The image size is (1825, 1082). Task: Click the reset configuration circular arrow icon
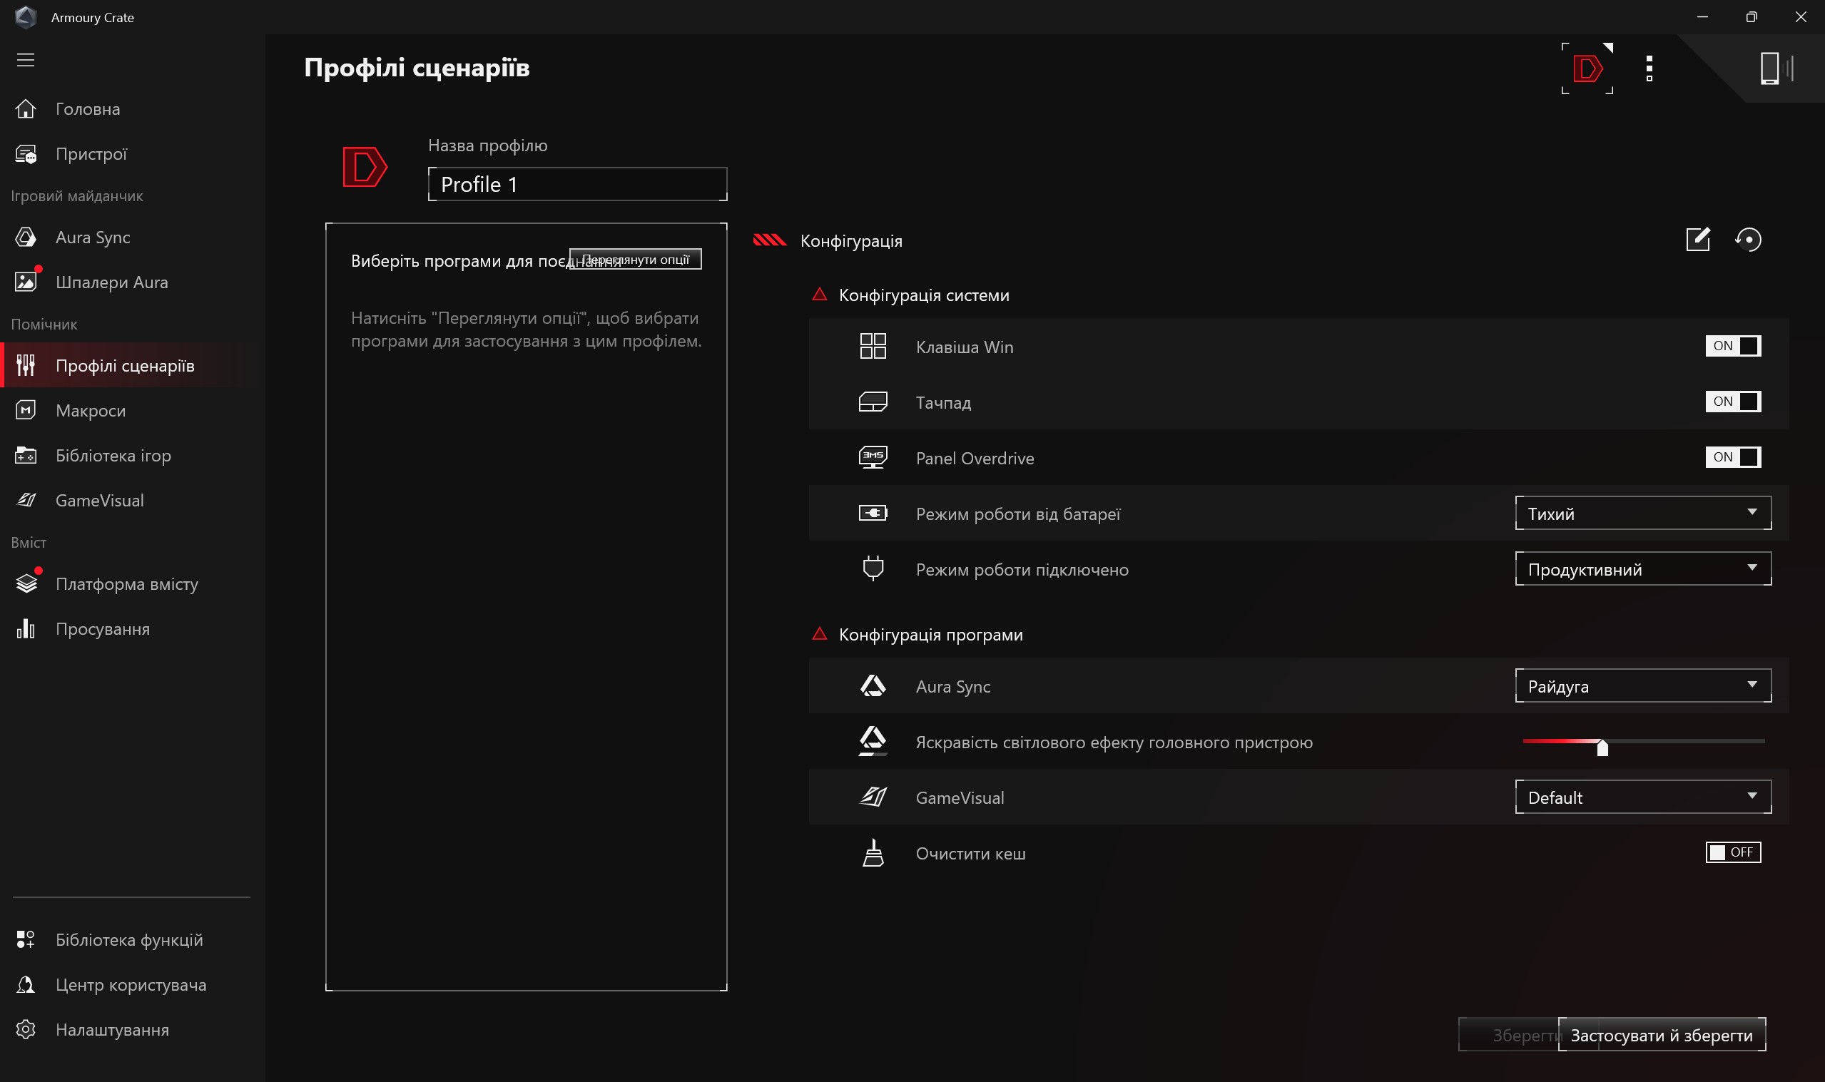tap(1748, 239)
